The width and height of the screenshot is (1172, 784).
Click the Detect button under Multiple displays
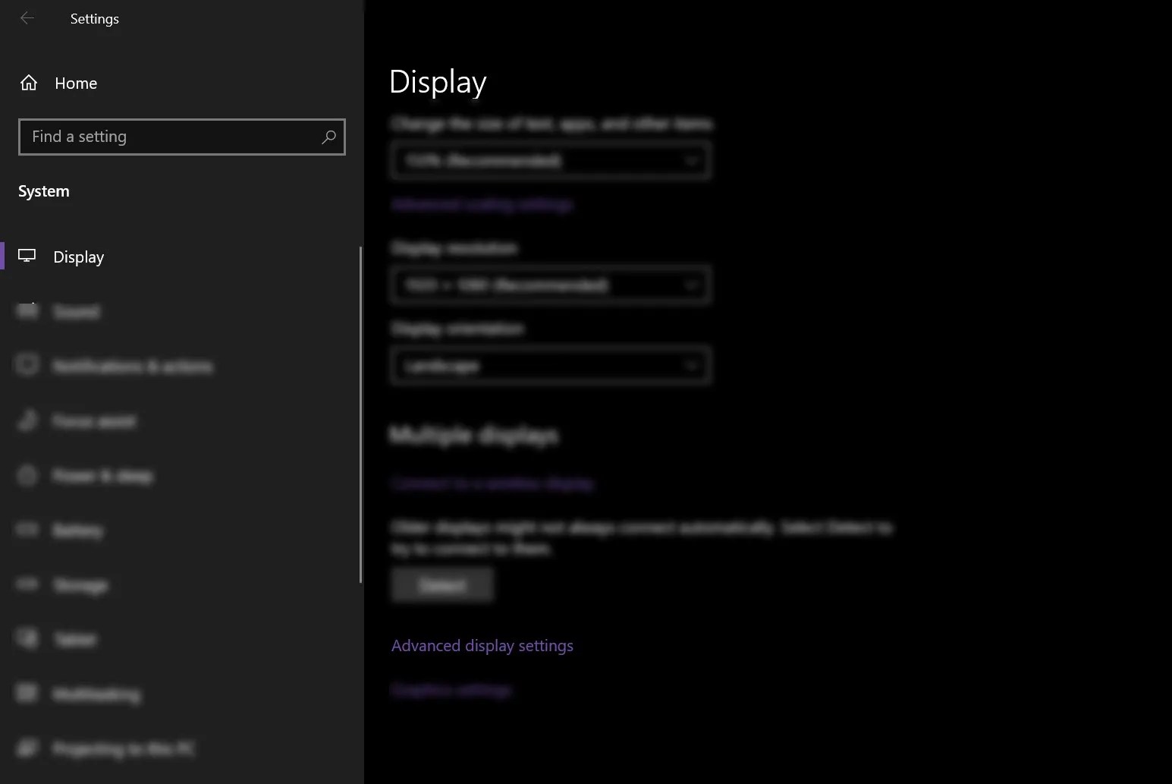(442, 584)
